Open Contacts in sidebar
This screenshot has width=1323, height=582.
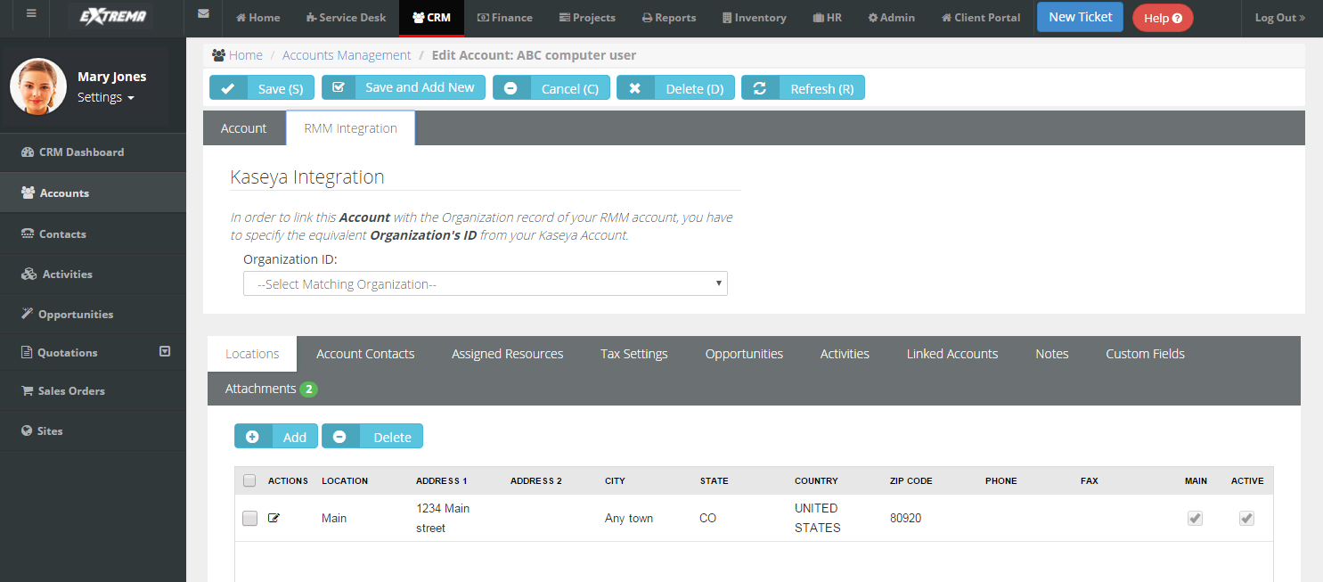(x=93, y=234)
